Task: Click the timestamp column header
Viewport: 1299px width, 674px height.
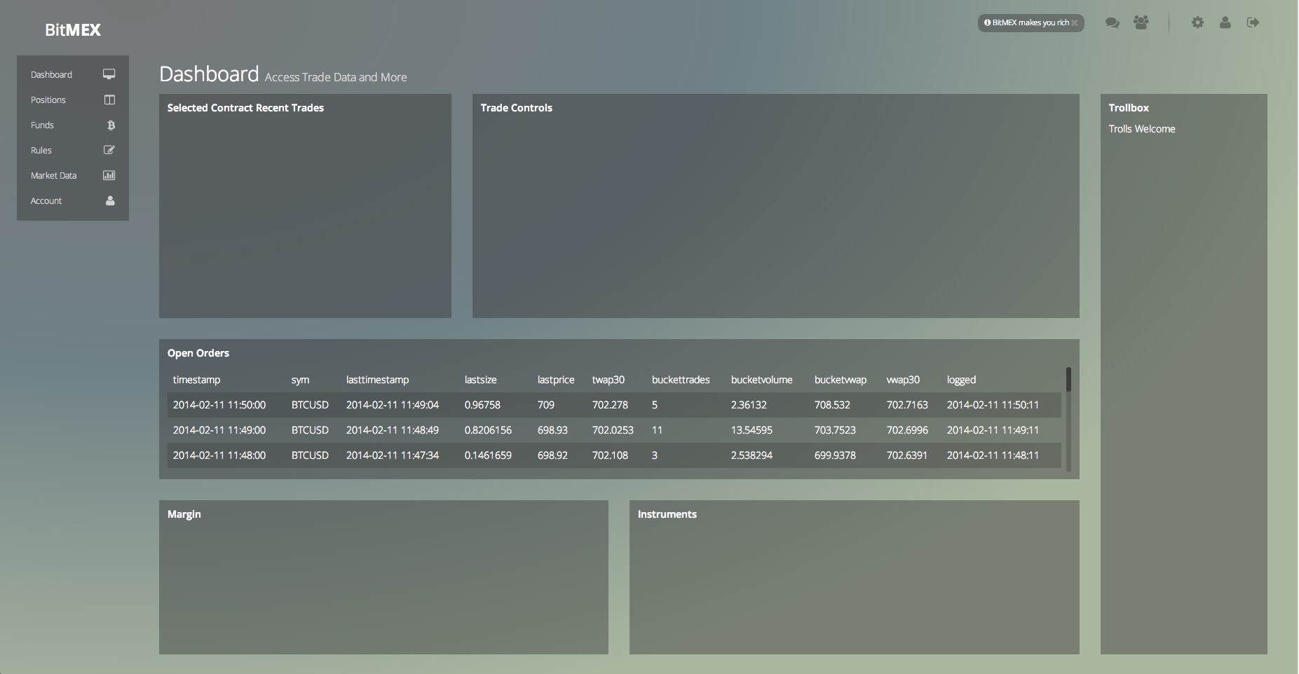Action: [196, 380]
